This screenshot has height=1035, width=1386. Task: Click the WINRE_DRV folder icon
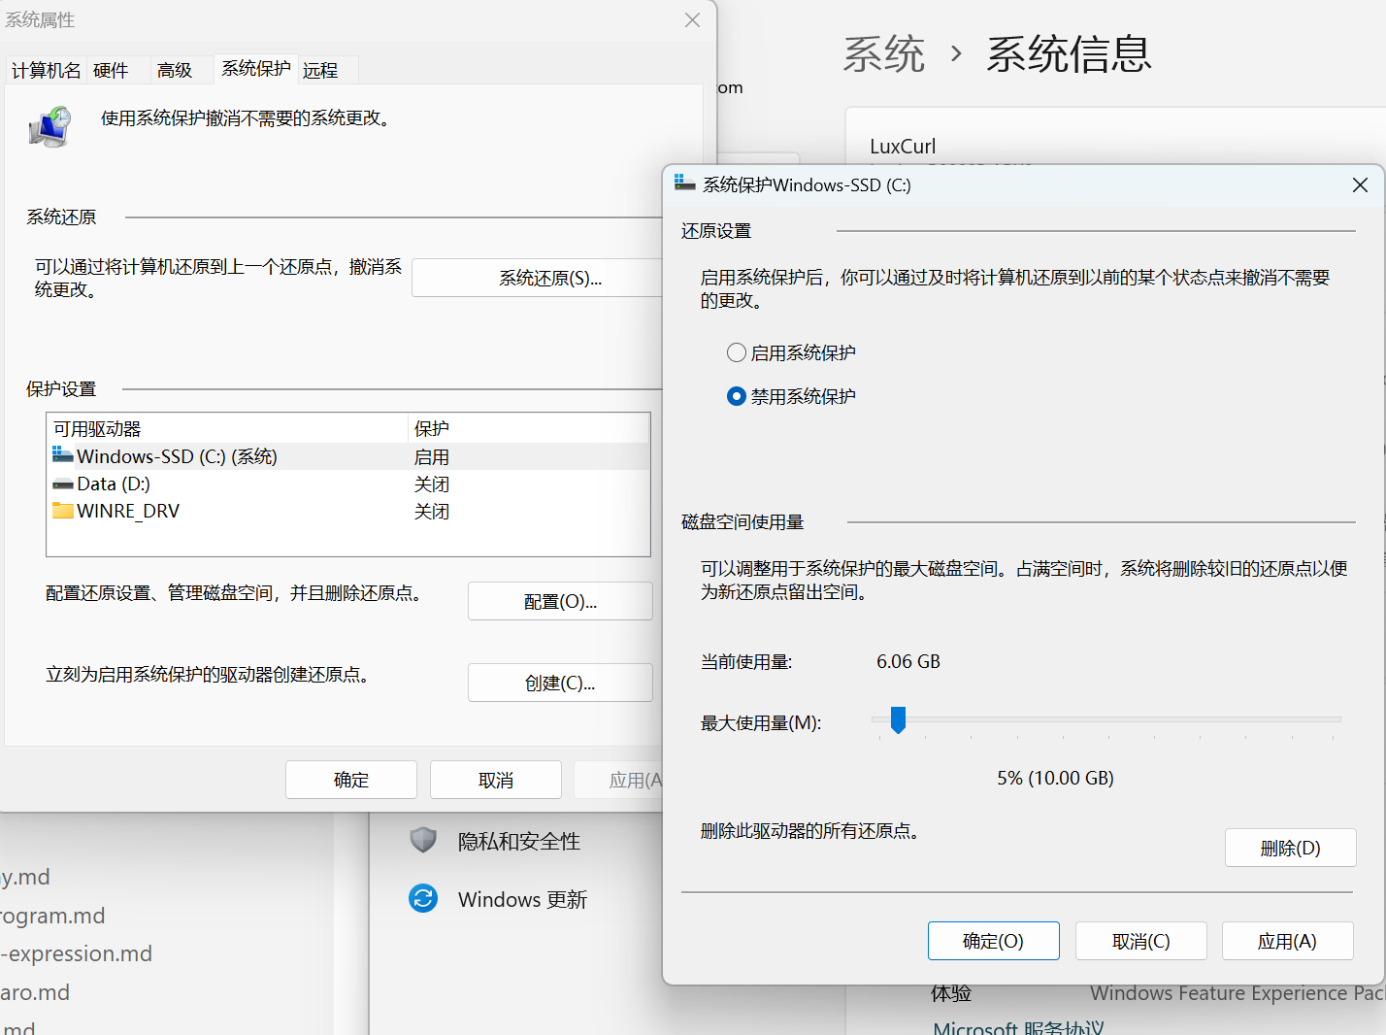pyautogui.click(x=63, y=511)
